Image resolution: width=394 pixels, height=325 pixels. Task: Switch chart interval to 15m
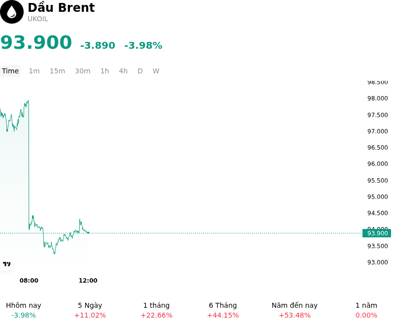pyautogui.click(x=57, y=71)
